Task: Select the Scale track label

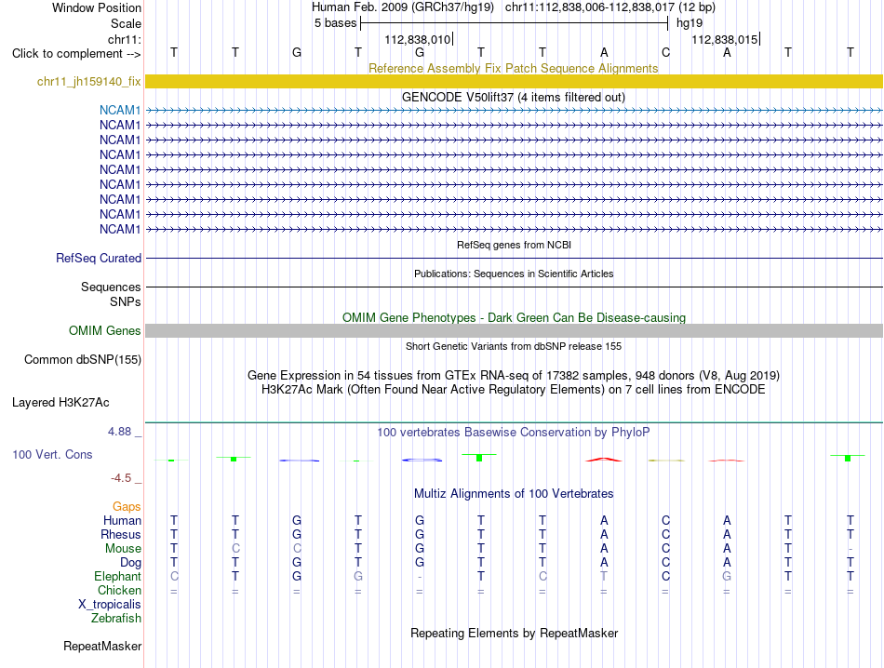Action: tap(126, 23)
